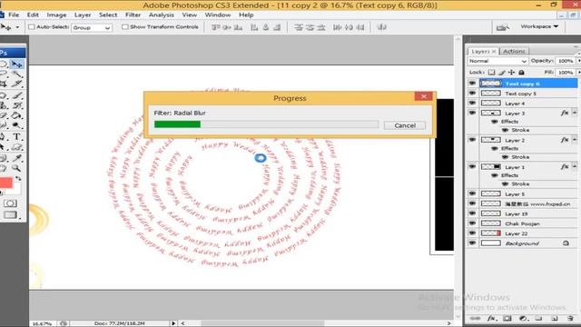
Task: Add a layer style (fx) at panel bottom
Action: coord(491,319)
